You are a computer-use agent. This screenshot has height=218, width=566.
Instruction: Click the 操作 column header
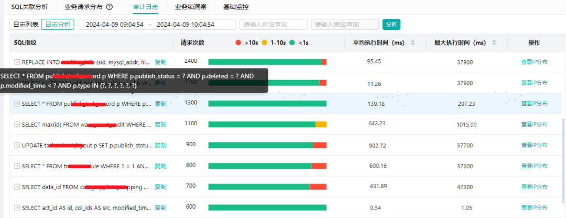(x=534, y=42)
